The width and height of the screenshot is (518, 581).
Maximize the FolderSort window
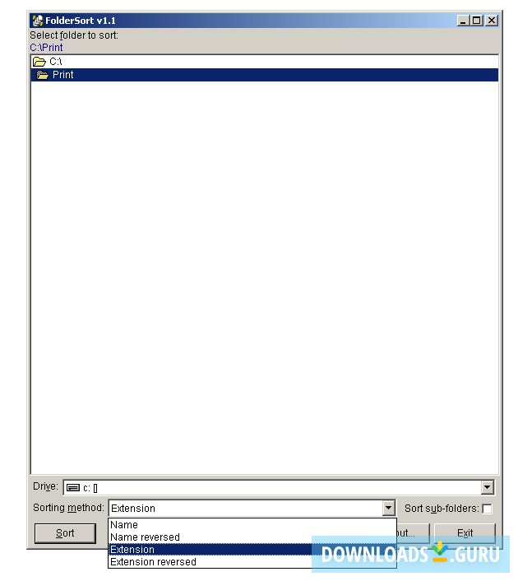(x=476, y=21)
